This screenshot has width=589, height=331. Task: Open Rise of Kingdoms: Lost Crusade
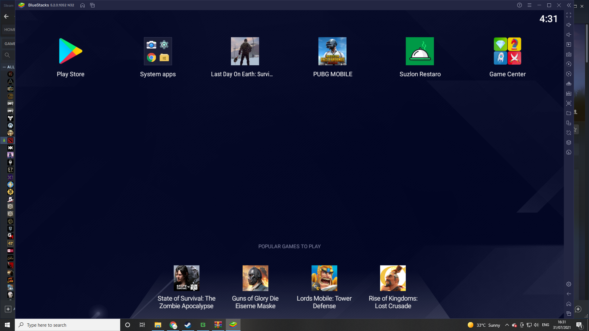[x=393, y=278]
